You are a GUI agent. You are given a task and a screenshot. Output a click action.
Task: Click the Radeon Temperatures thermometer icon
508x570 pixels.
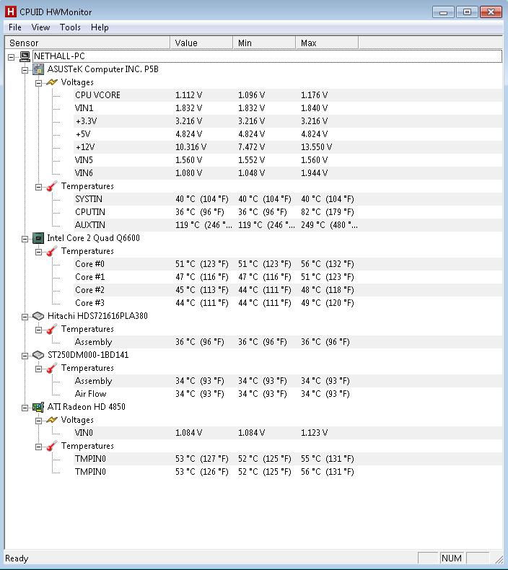coord(52,446)
